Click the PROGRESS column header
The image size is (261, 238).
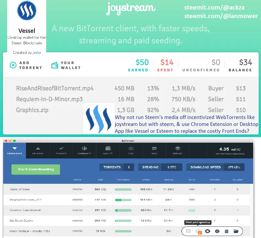(x=123, y=180)
